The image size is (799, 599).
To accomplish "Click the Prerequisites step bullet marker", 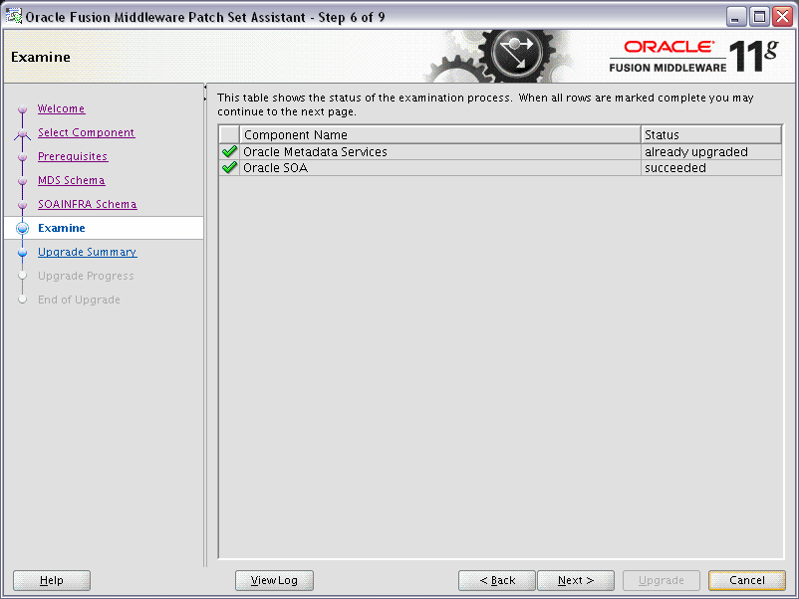I will tap(22, 157).
